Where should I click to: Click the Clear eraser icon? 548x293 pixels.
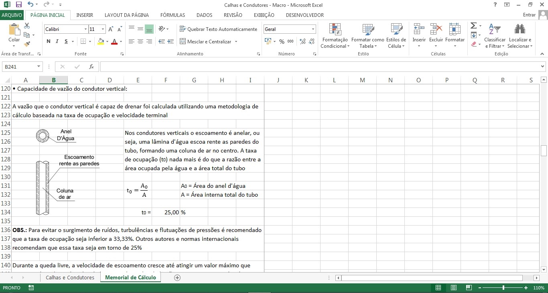click(x=473, y=44)
